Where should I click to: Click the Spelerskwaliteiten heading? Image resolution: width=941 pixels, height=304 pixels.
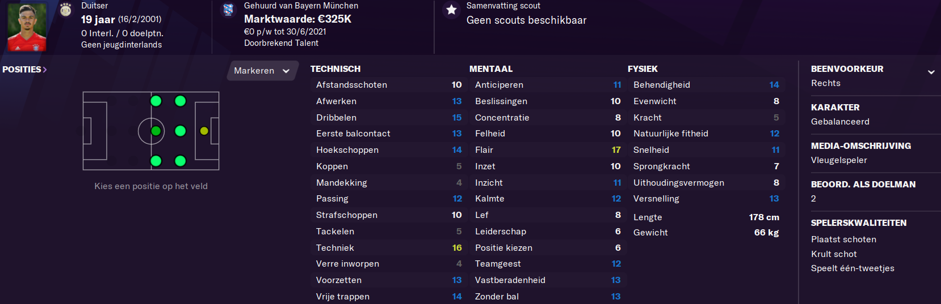(859, 222)
